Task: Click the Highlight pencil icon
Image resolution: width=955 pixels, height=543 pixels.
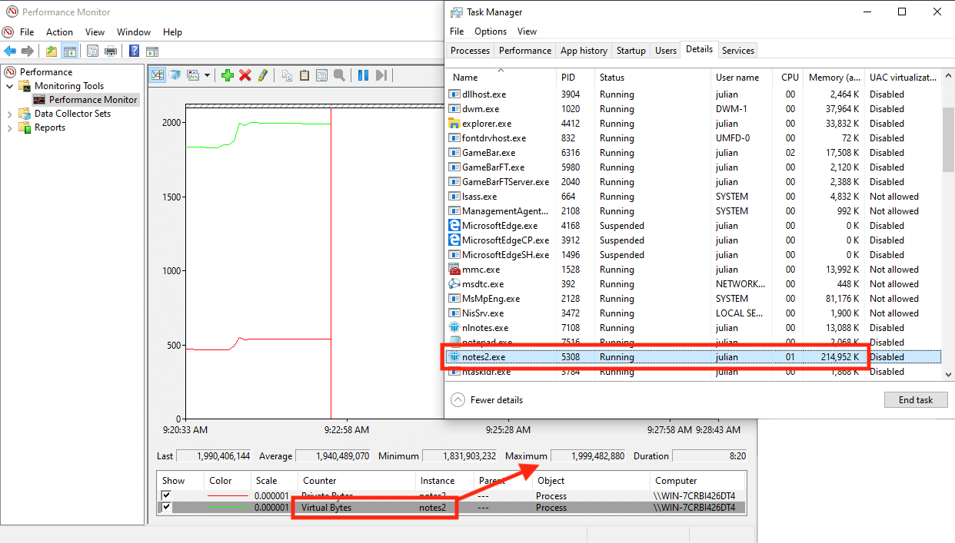Action: pyautogui.click(x=263, y=74)
